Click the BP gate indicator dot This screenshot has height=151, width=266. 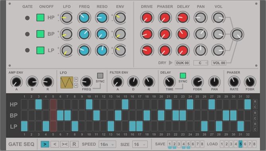point(27,34)
